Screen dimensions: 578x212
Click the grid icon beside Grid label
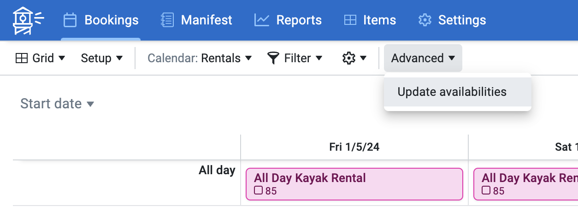(22, 58)
